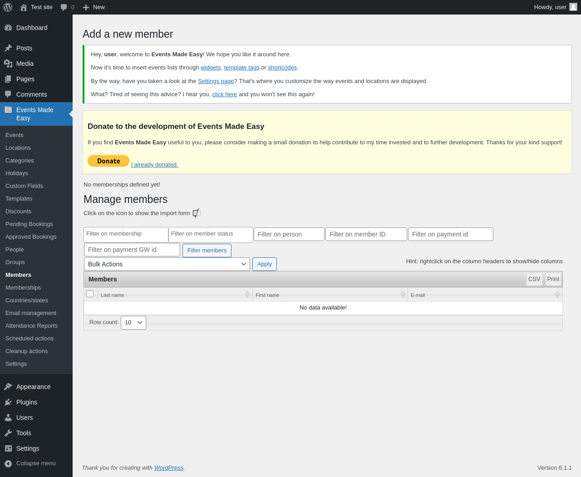Select People in the sidebar

click(x=15, y=250)
